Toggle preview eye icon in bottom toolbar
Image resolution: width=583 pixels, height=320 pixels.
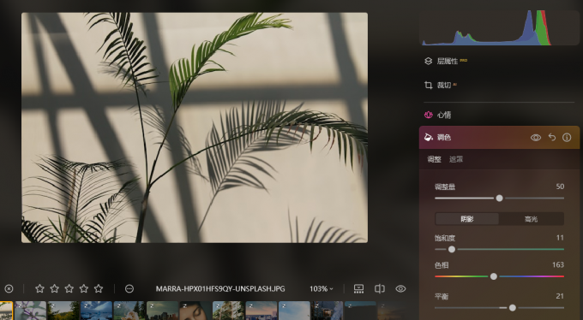coord(400,289)
